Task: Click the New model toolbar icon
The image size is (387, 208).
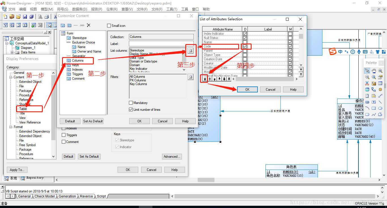Action: pos(5,17)
